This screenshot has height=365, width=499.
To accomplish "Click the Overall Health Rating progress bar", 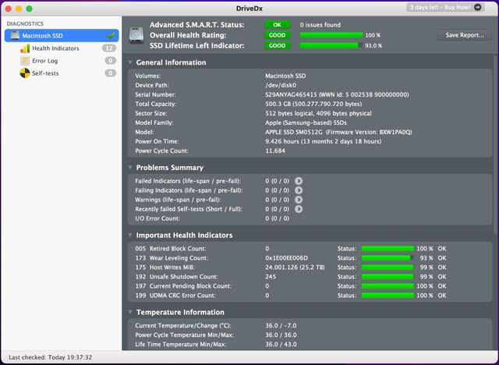I will [331, 35].
